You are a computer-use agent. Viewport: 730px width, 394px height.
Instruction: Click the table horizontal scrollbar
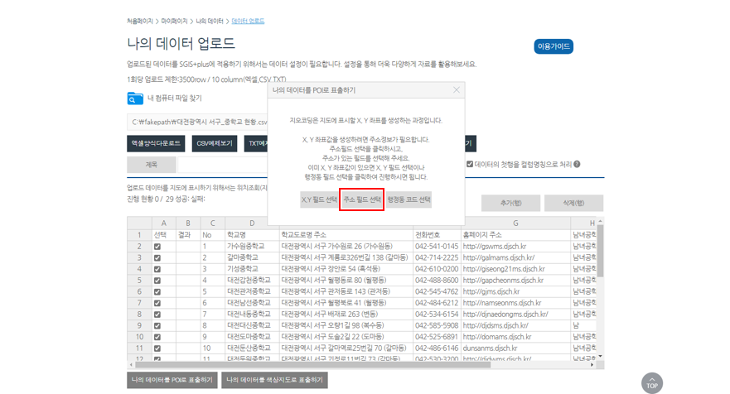pos(313,365)
